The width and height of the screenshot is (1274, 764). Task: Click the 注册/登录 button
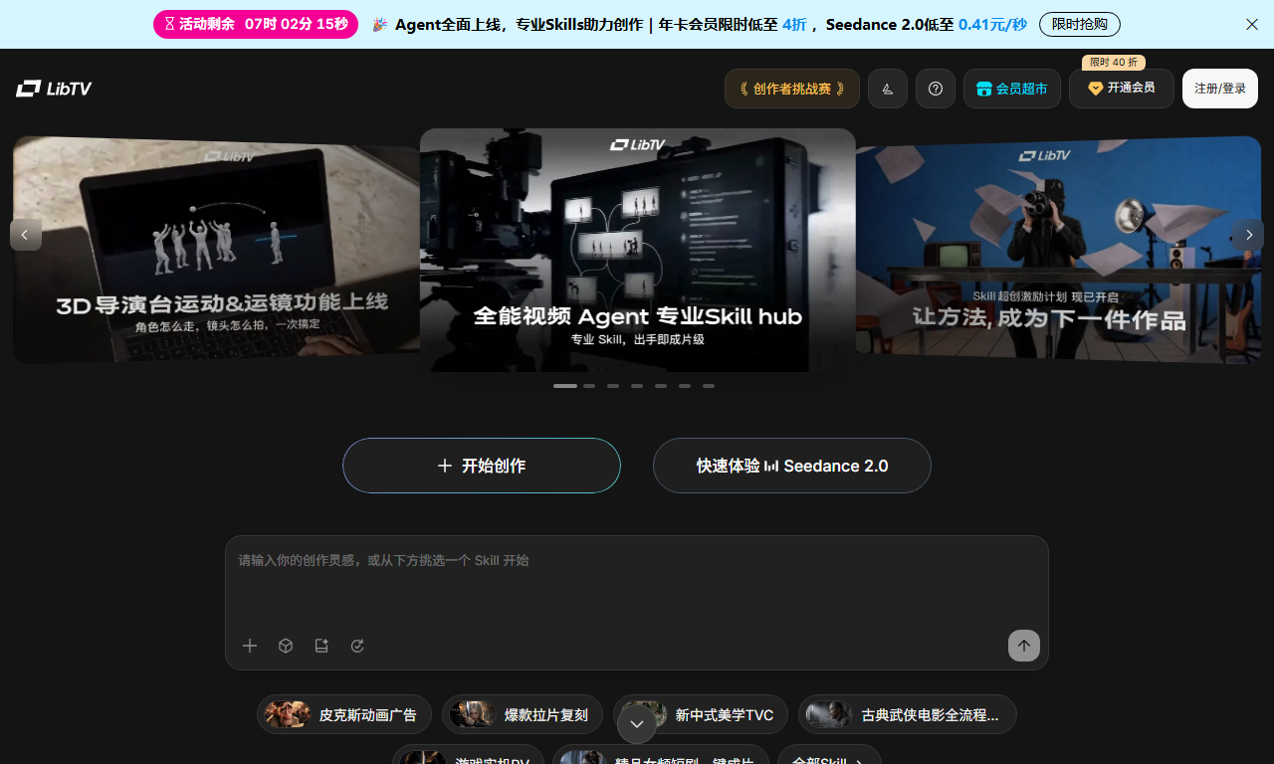(x=1220, y=89)
